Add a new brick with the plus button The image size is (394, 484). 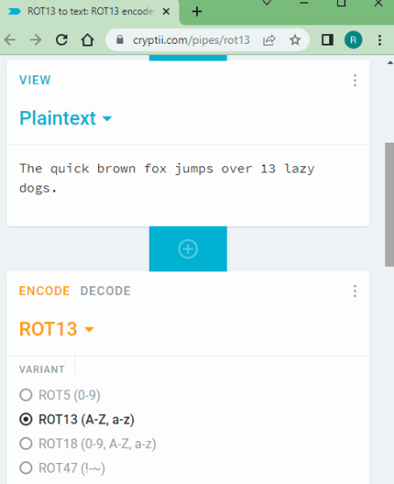point(187,249)
